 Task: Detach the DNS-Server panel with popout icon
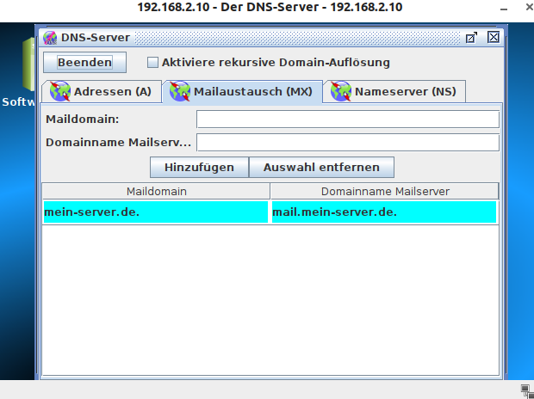pos(471,38)
